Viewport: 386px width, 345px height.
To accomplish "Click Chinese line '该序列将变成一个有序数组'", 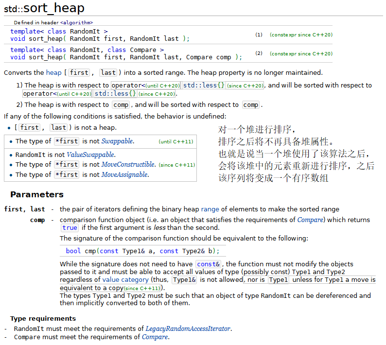I will coord(273,178).
